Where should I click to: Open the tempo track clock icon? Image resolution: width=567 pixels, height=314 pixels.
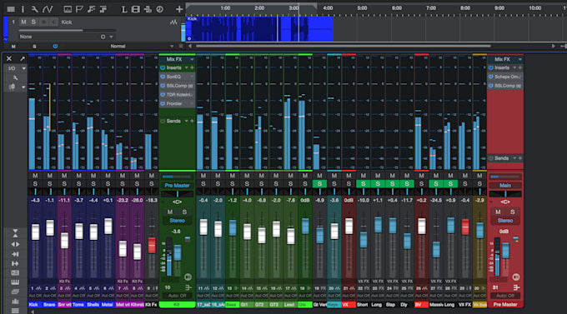coord(159,9)
